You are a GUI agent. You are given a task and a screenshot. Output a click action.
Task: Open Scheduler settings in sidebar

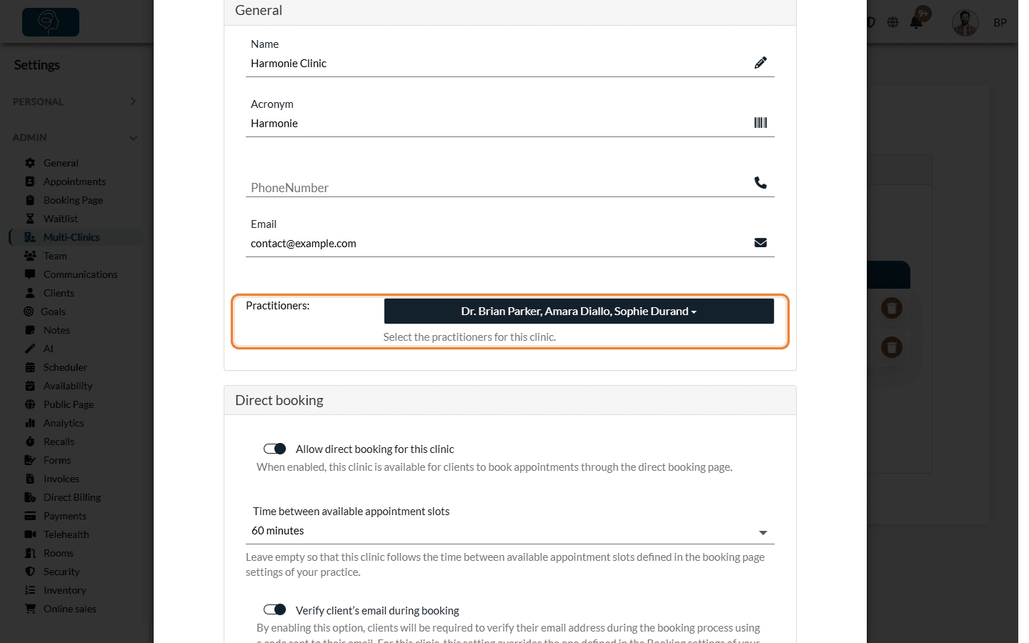[65, 367]
